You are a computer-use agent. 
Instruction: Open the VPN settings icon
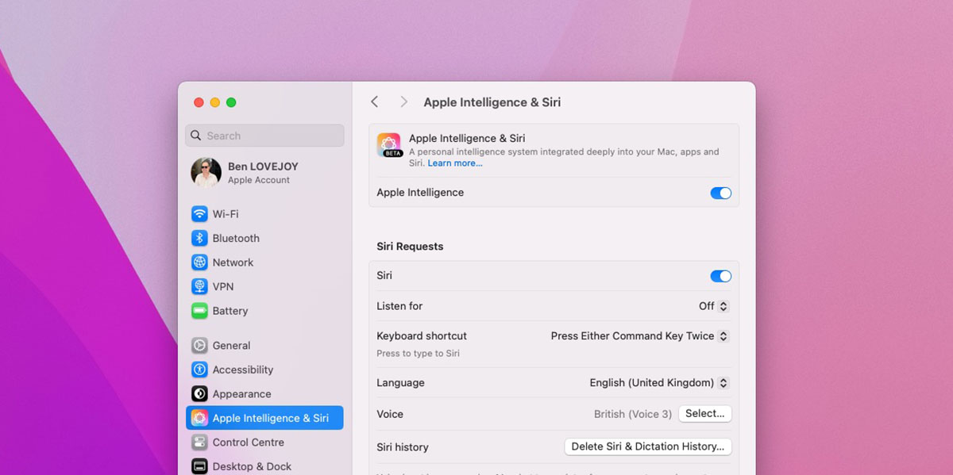[x=199, y=286]
